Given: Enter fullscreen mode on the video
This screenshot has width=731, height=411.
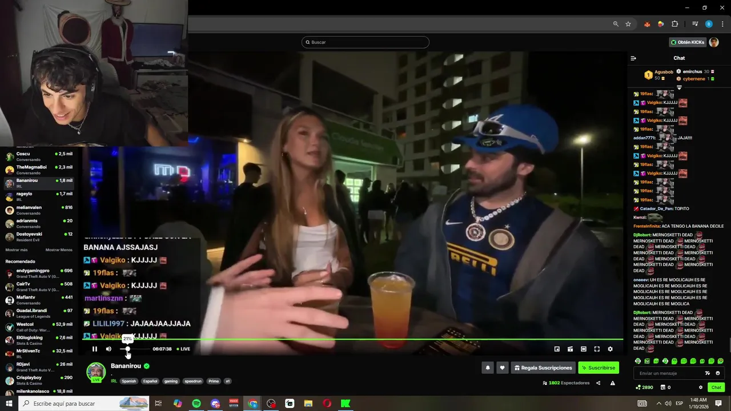Looking at the screenshot, I should (597, 349).
